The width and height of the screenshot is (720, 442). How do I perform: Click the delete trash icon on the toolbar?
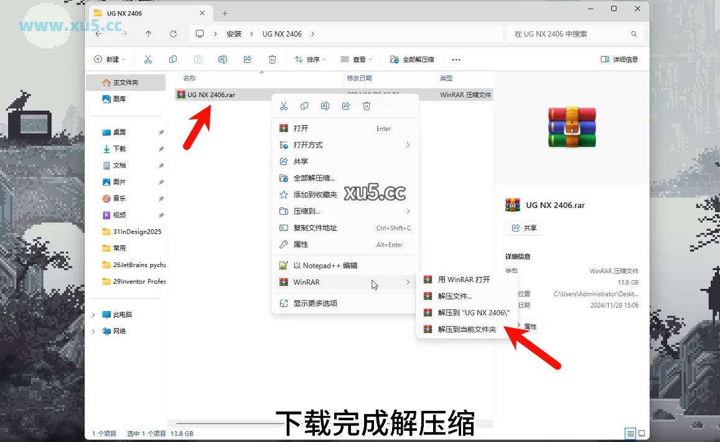272,59
